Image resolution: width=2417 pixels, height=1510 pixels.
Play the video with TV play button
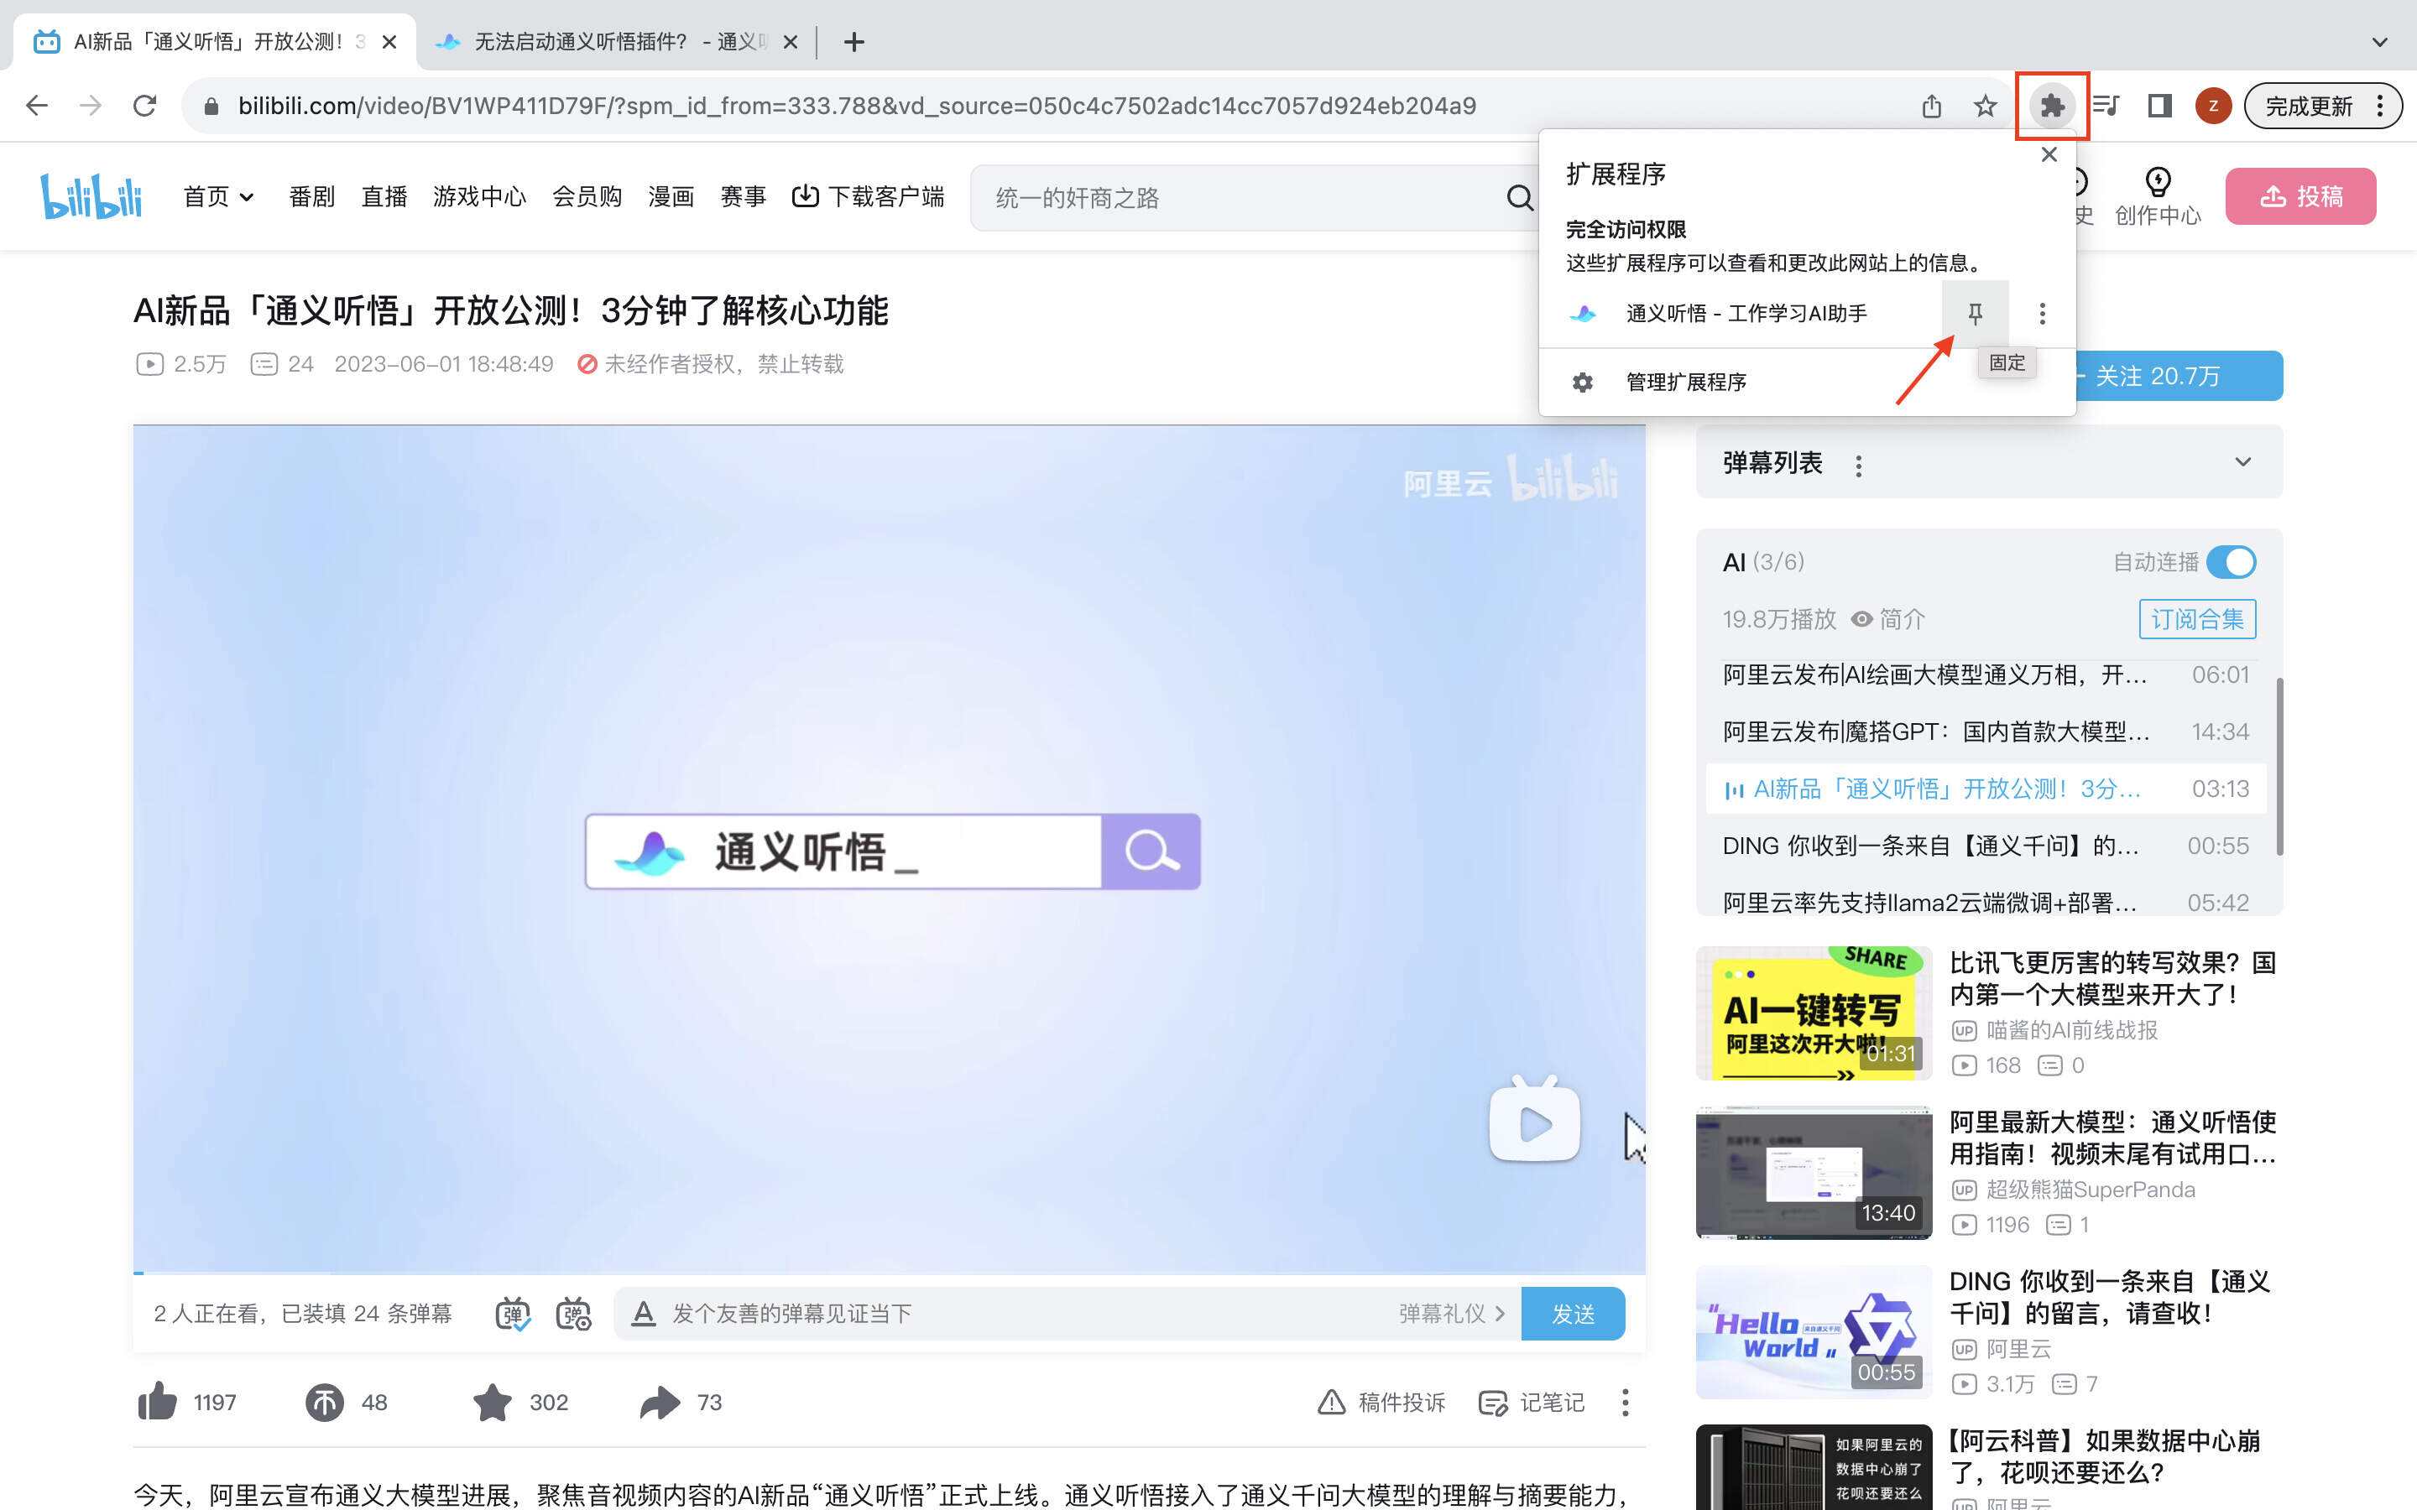click(1535, 1121)
